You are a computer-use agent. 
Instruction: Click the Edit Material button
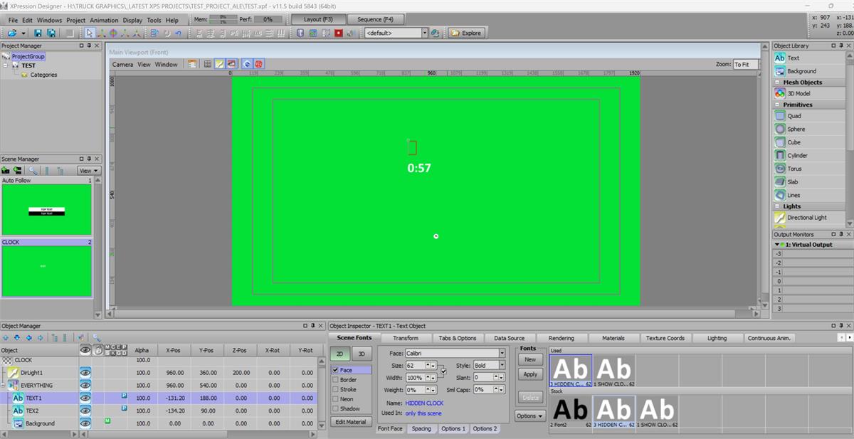pyautogui.click(x=351, y=422)
